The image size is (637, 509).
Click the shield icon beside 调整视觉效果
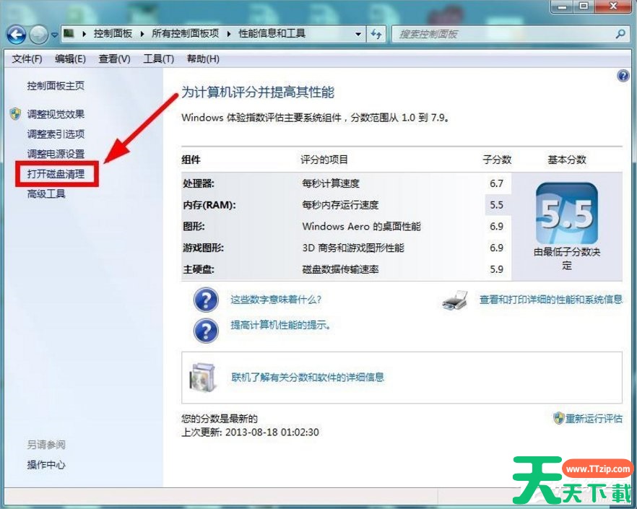(x=15, y=114)
